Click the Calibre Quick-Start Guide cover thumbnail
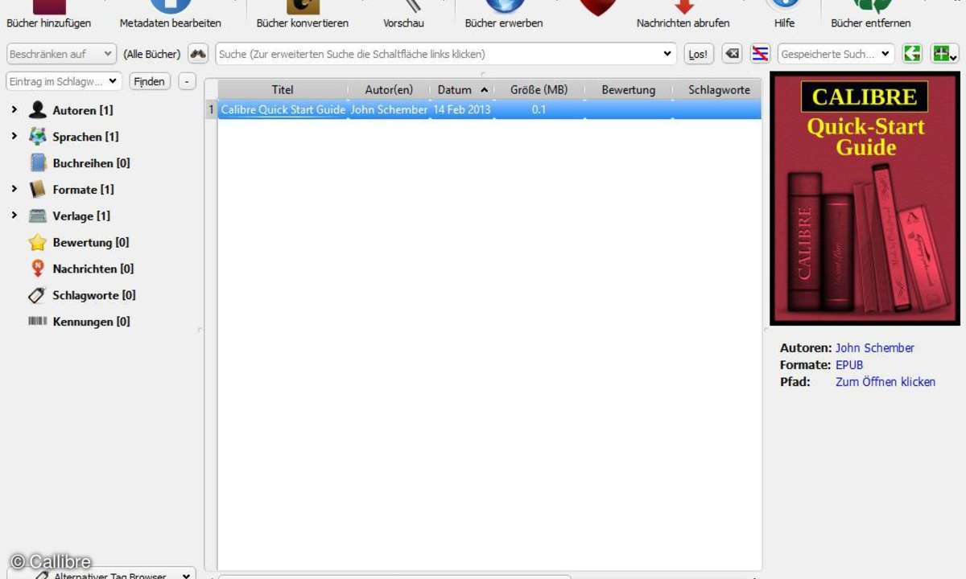Viewport: 966px width, 579px height. [x=865, y=199]
